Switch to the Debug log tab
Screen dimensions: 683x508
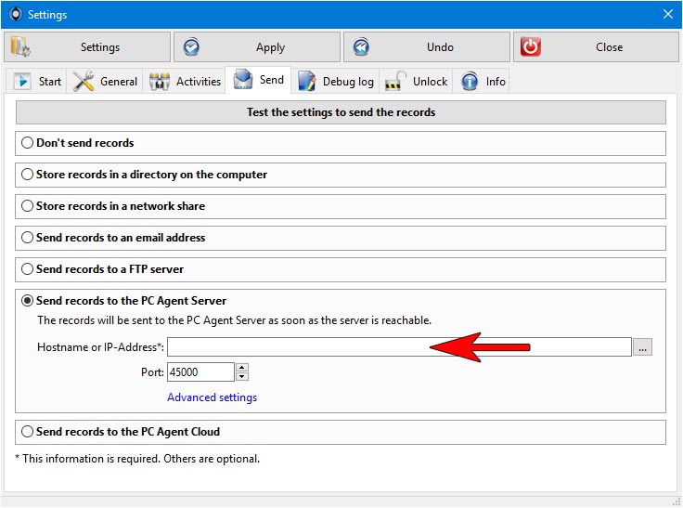337,82
